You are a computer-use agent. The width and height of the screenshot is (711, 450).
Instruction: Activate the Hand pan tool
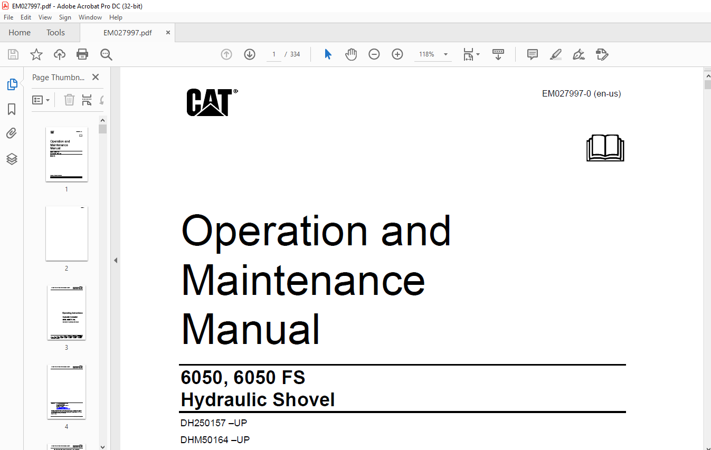(x=351, y=54)
